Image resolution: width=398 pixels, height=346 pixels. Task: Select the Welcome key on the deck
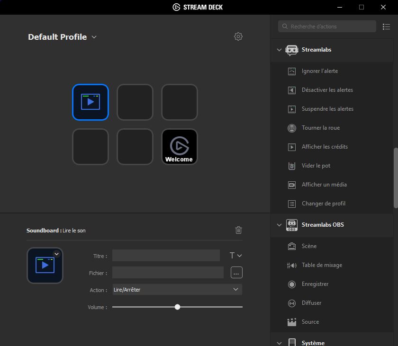180,147
